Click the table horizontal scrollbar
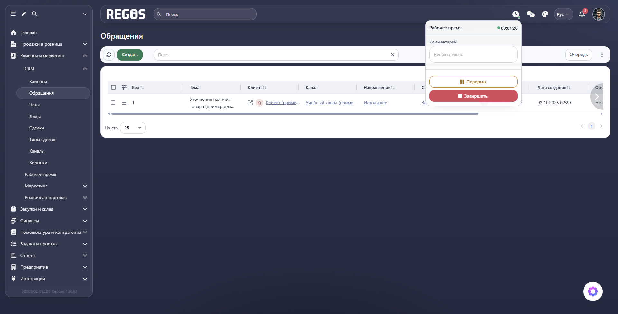The image size is (618, 314). point(295,114)
